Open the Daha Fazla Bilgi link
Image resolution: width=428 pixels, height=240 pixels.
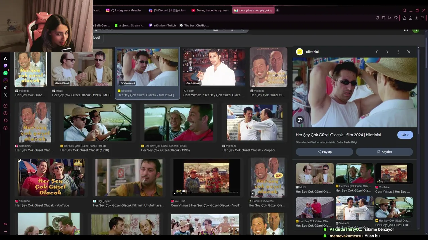tap(347, 142)
